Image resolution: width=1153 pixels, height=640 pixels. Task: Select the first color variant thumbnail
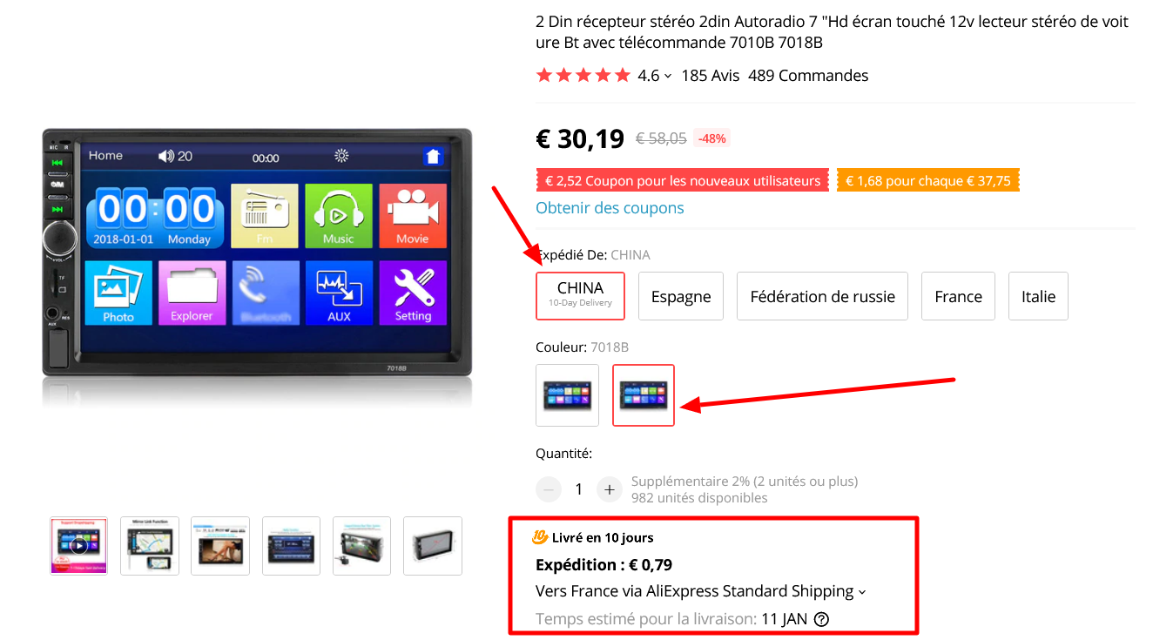pyautogui.click(x=568, y=395)
